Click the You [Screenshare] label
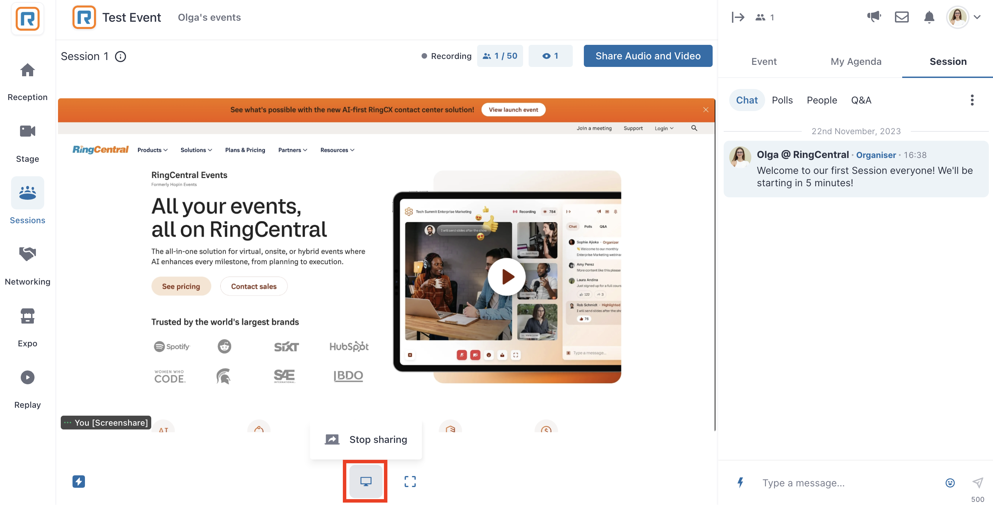The height and width of the screenshot is (505, 993). (x=106, y=423)
